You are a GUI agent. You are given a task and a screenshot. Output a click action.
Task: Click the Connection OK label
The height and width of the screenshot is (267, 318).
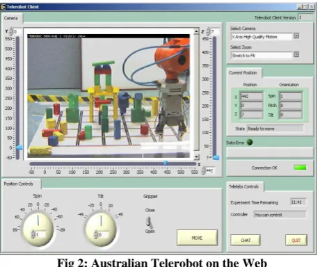[x=264, y=168]
